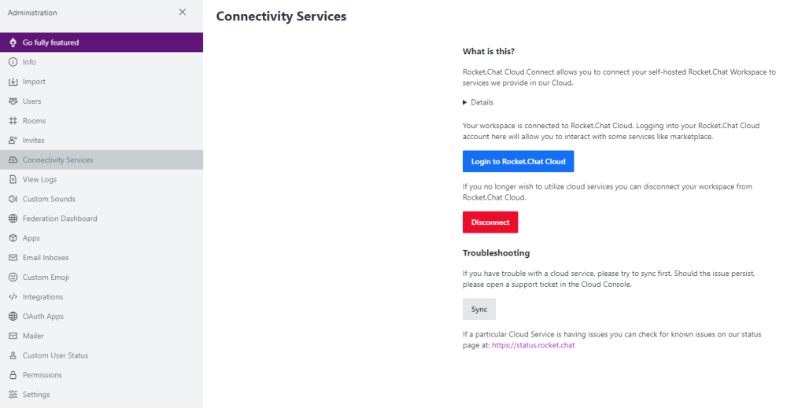The width and height of the screenshot is (787, 408).
Task: Click the Users group icon
Action: pyautogui.click(x=13, y=101)
